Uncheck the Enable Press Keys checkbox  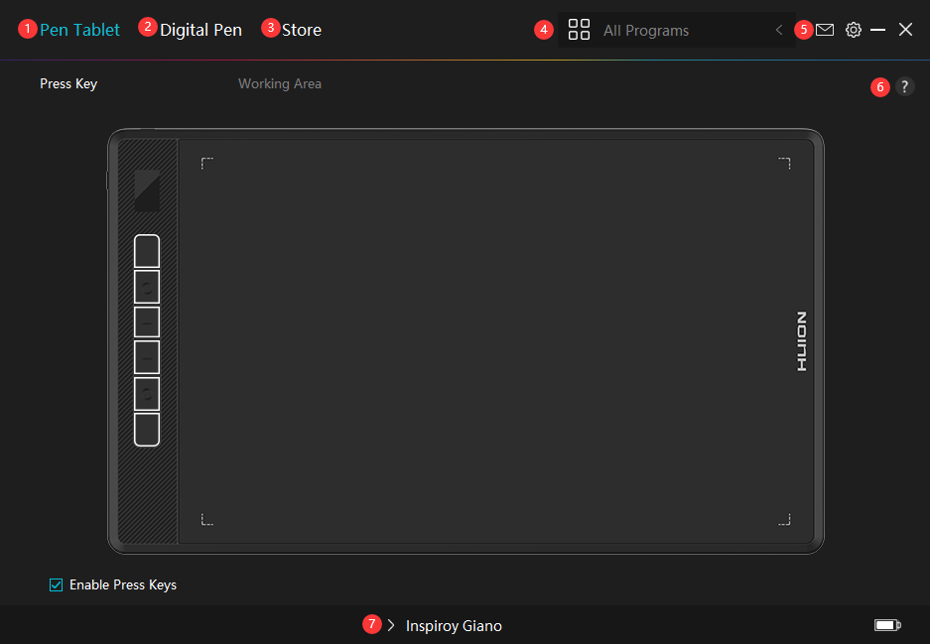pos(57,584)
